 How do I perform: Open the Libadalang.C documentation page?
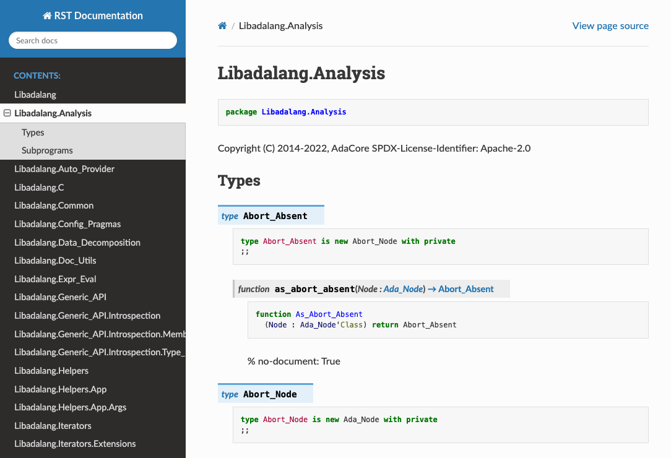pyautogui.click(x=40, y=187)
